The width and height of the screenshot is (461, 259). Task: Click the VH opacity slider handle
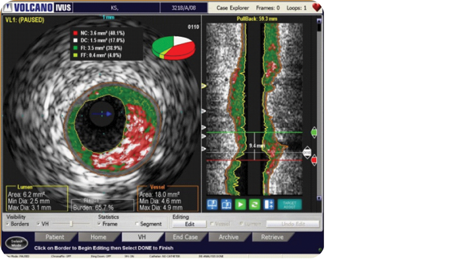click(x=71, y=224)
